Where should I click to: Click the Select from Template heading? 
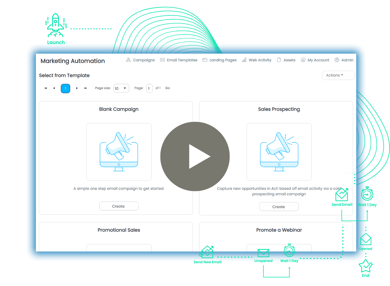pos(64,75)
